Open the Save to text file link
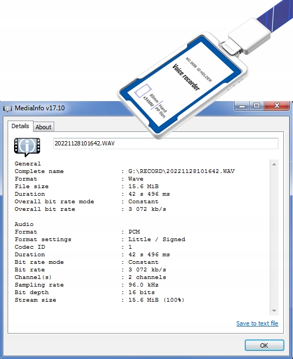Viewport: 293px width, 359px height. [257, 323]
